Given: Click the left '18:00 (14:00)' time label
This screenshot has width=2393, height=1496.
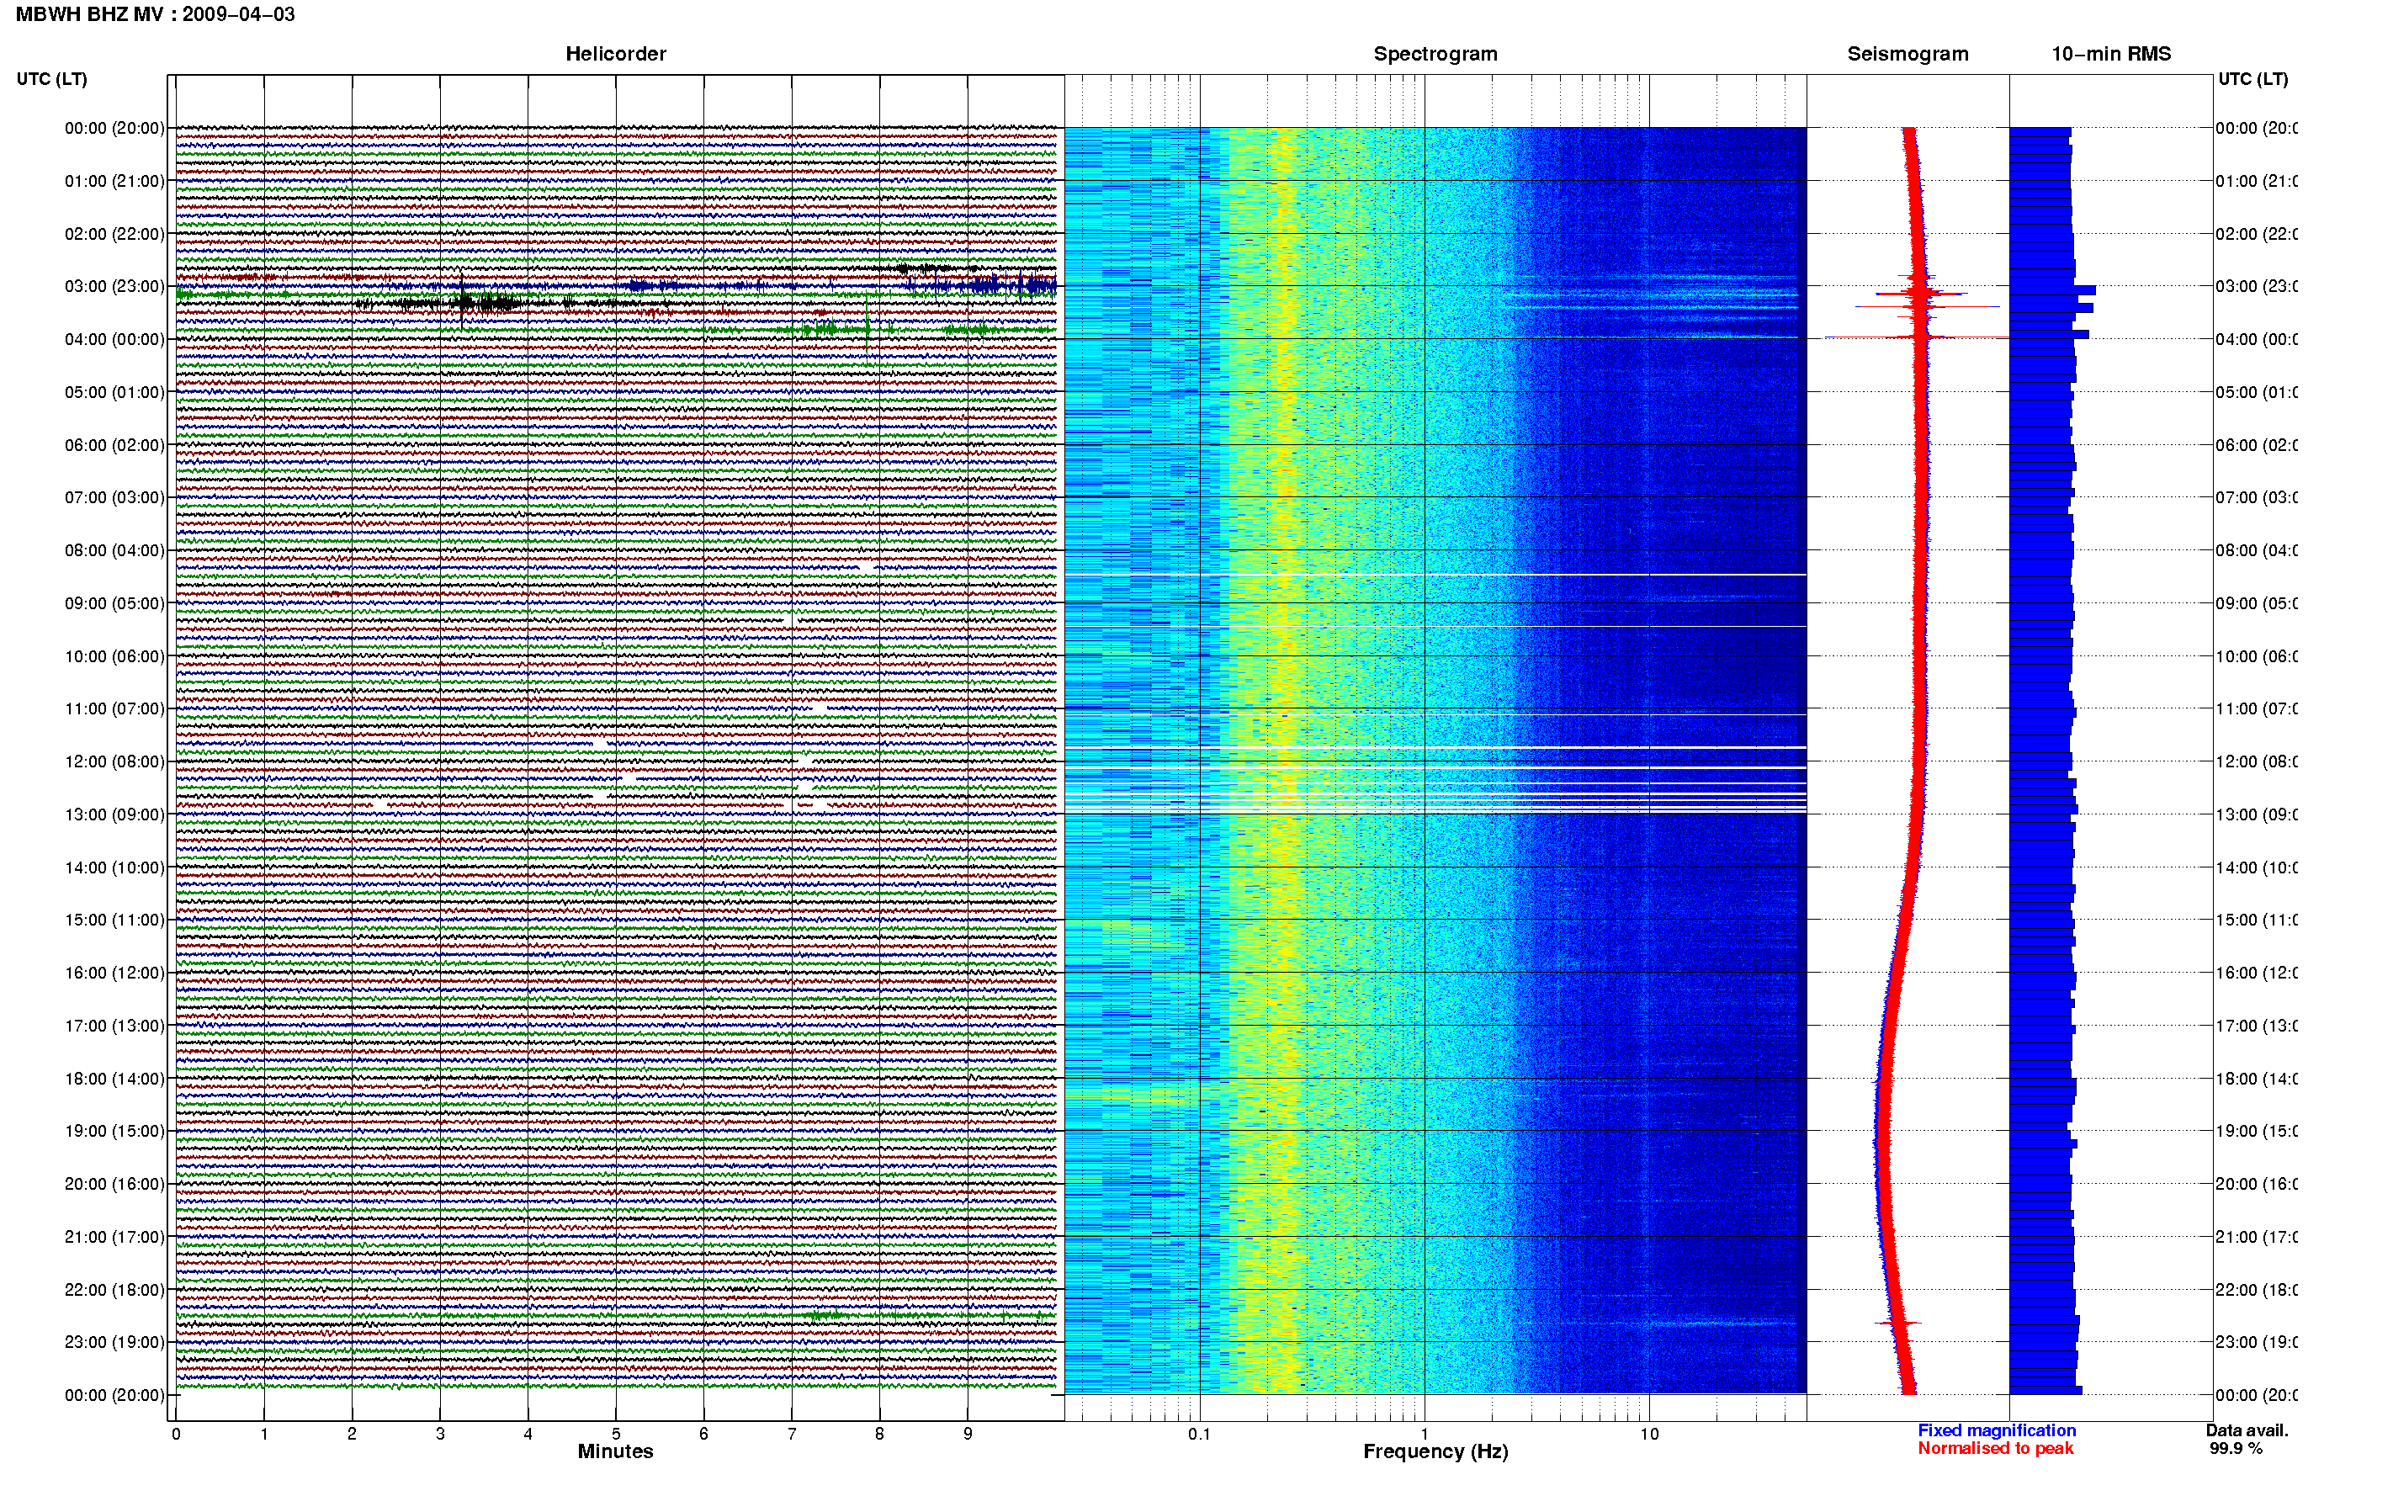Looking at the screenshot, I should pyautogui.click(x=114, y=1079).
